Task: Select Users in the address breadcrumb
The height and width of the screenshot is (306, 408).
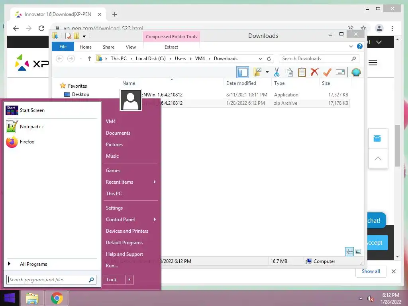Action: [x=180, y=59]
